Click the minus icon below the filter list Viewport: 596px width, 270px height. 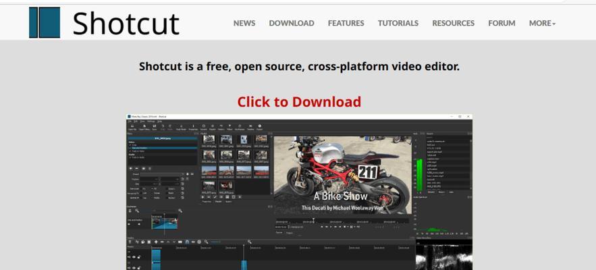[x=137, y=169]
